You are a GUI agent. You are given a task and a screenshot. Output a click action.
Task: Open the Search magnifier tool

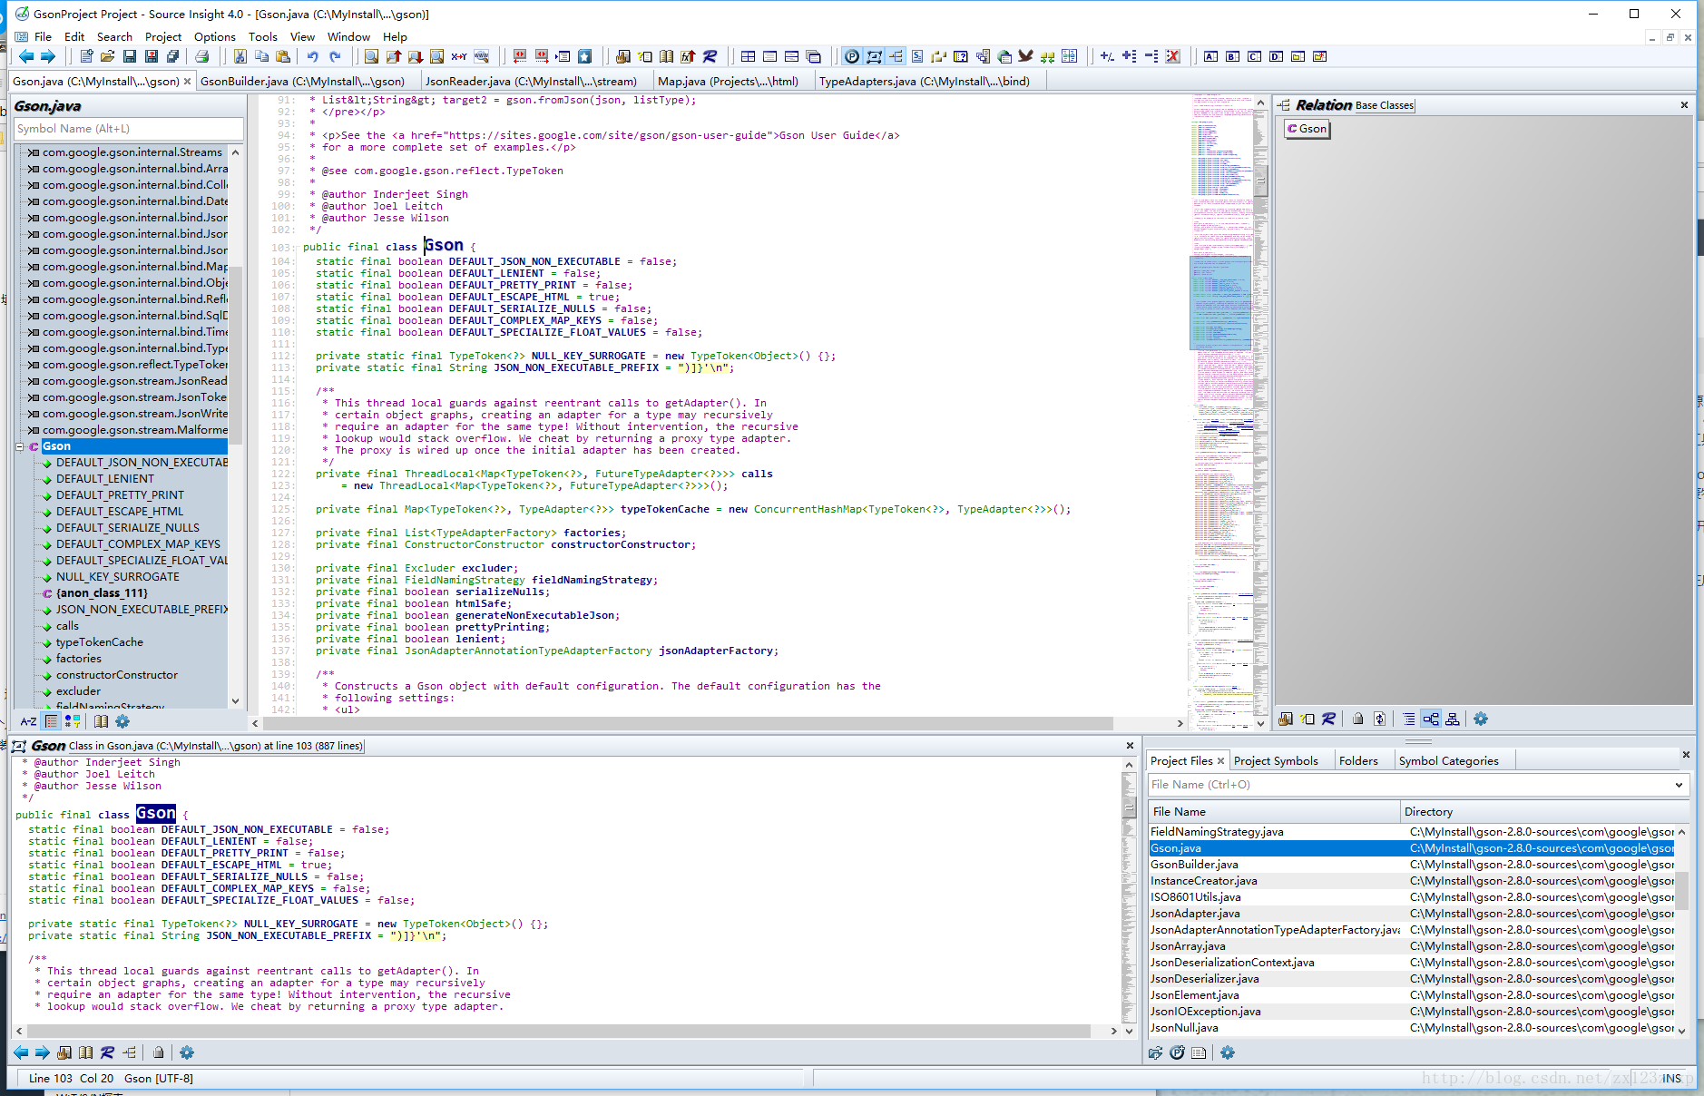click(371, 56)
